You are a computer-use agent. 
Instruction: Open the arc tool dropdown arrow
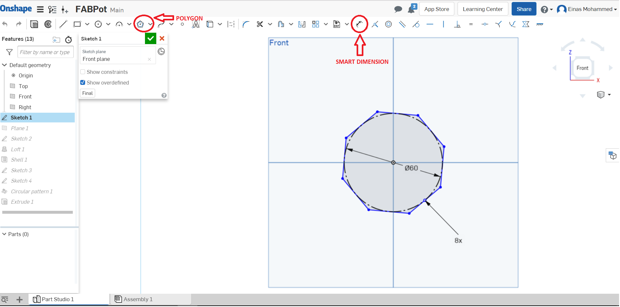pyautogui.click(x=129, y=24)
